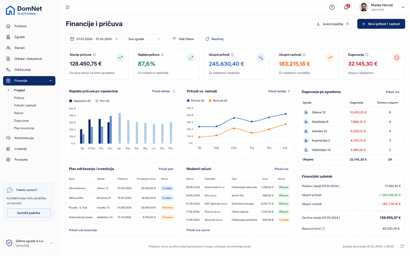The width and height of the screenshot is (410, 256).
Task: Click the Zelena 12 building icon
Action: coord(306,112)
